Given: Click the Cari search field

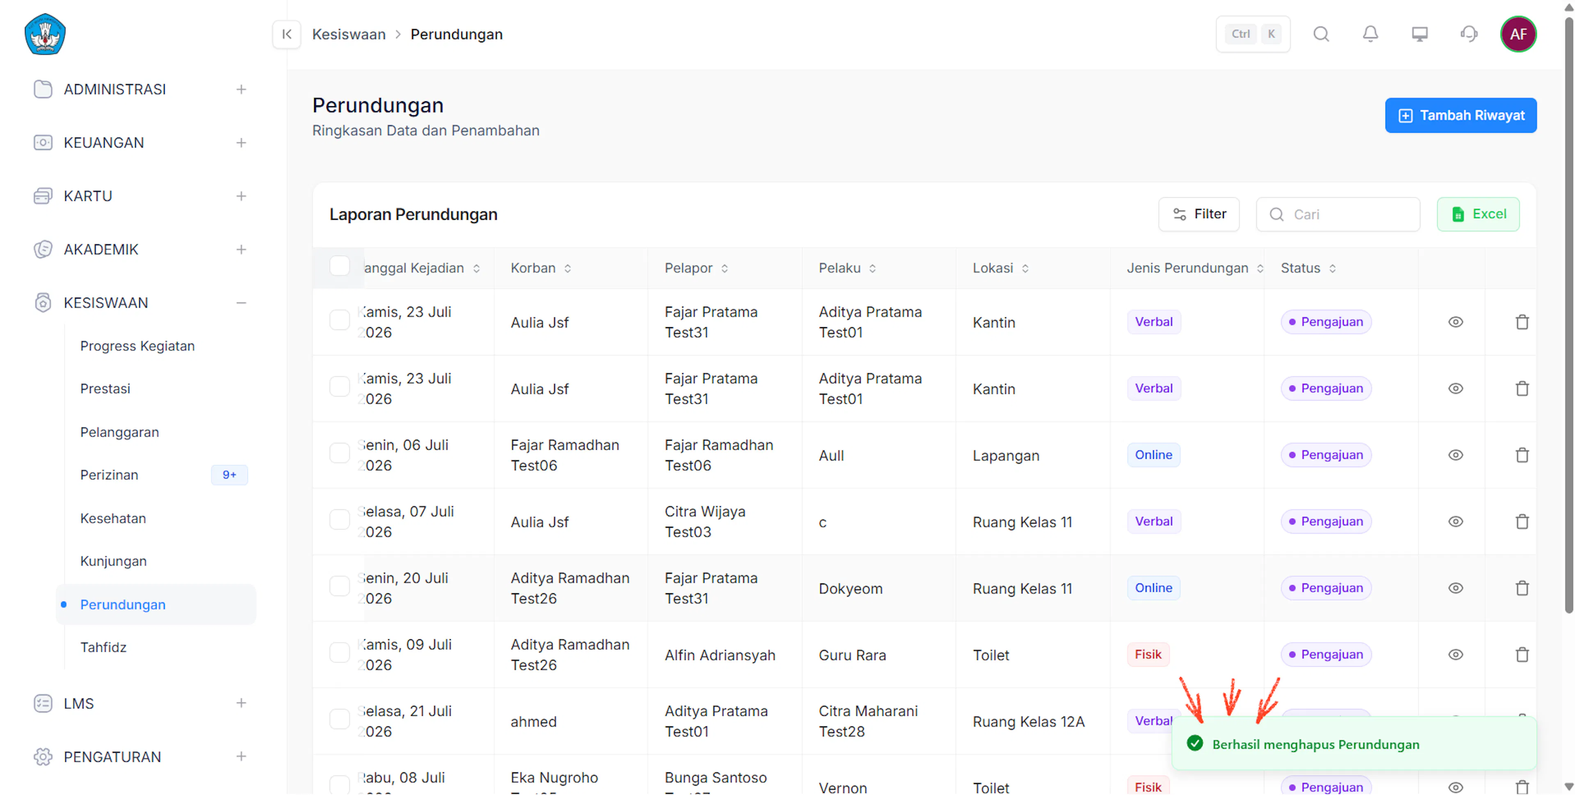Looking at the screenshot, I should point(1338,214).
